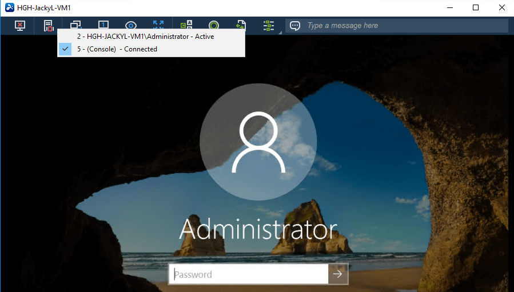Click the disconnect session monitor icon
The height and width of the screenshot is (292, 514).
pyautogui.click(x=20, y=26)
